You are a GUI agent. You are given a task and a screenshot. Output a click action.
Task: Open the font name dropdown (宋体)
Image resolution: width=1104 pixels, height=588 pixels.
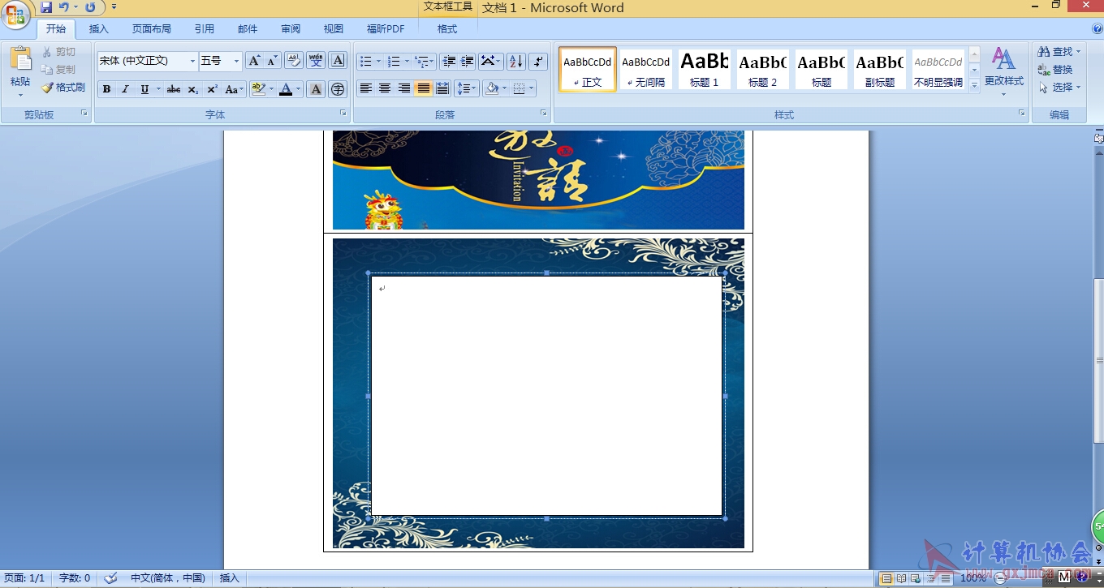tap(192, 61)
